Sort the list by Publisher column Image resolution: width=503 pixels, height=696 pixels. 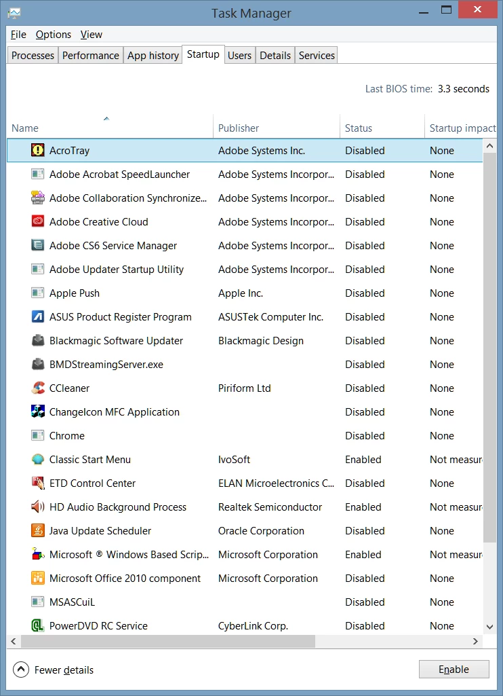tap(277, 126)
